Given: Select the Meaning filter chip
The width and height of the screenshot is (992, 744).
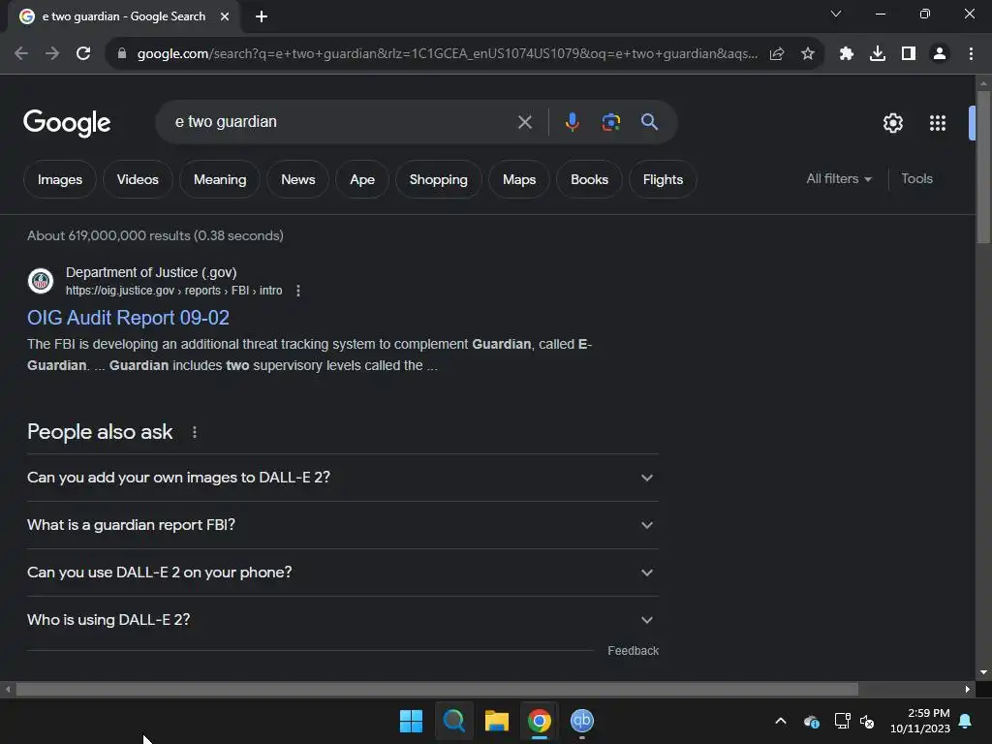Looking at the screenshot, I should (220, 179).
